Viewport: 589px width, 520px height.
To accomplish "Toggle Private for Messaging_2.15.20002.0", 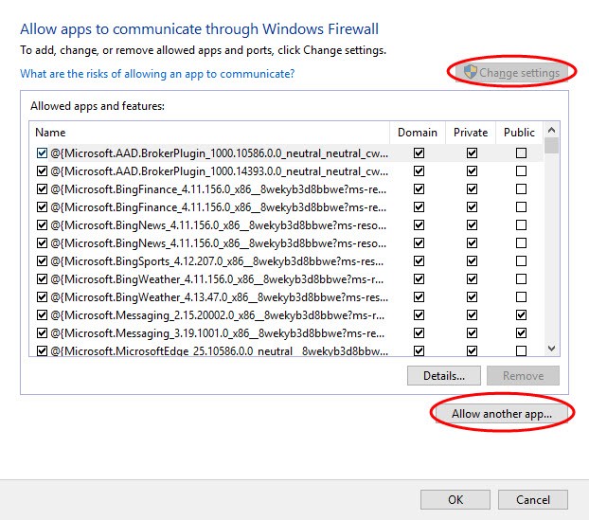I will [x=472, y=314].
